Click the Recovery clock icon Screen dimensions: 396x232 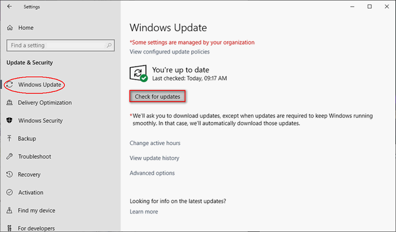click(10, 174)
